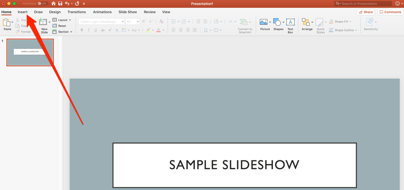Open the line spacing dropdown
Image resolution: width=404 pixels, height=190 pixels.
tap(221, 22)
